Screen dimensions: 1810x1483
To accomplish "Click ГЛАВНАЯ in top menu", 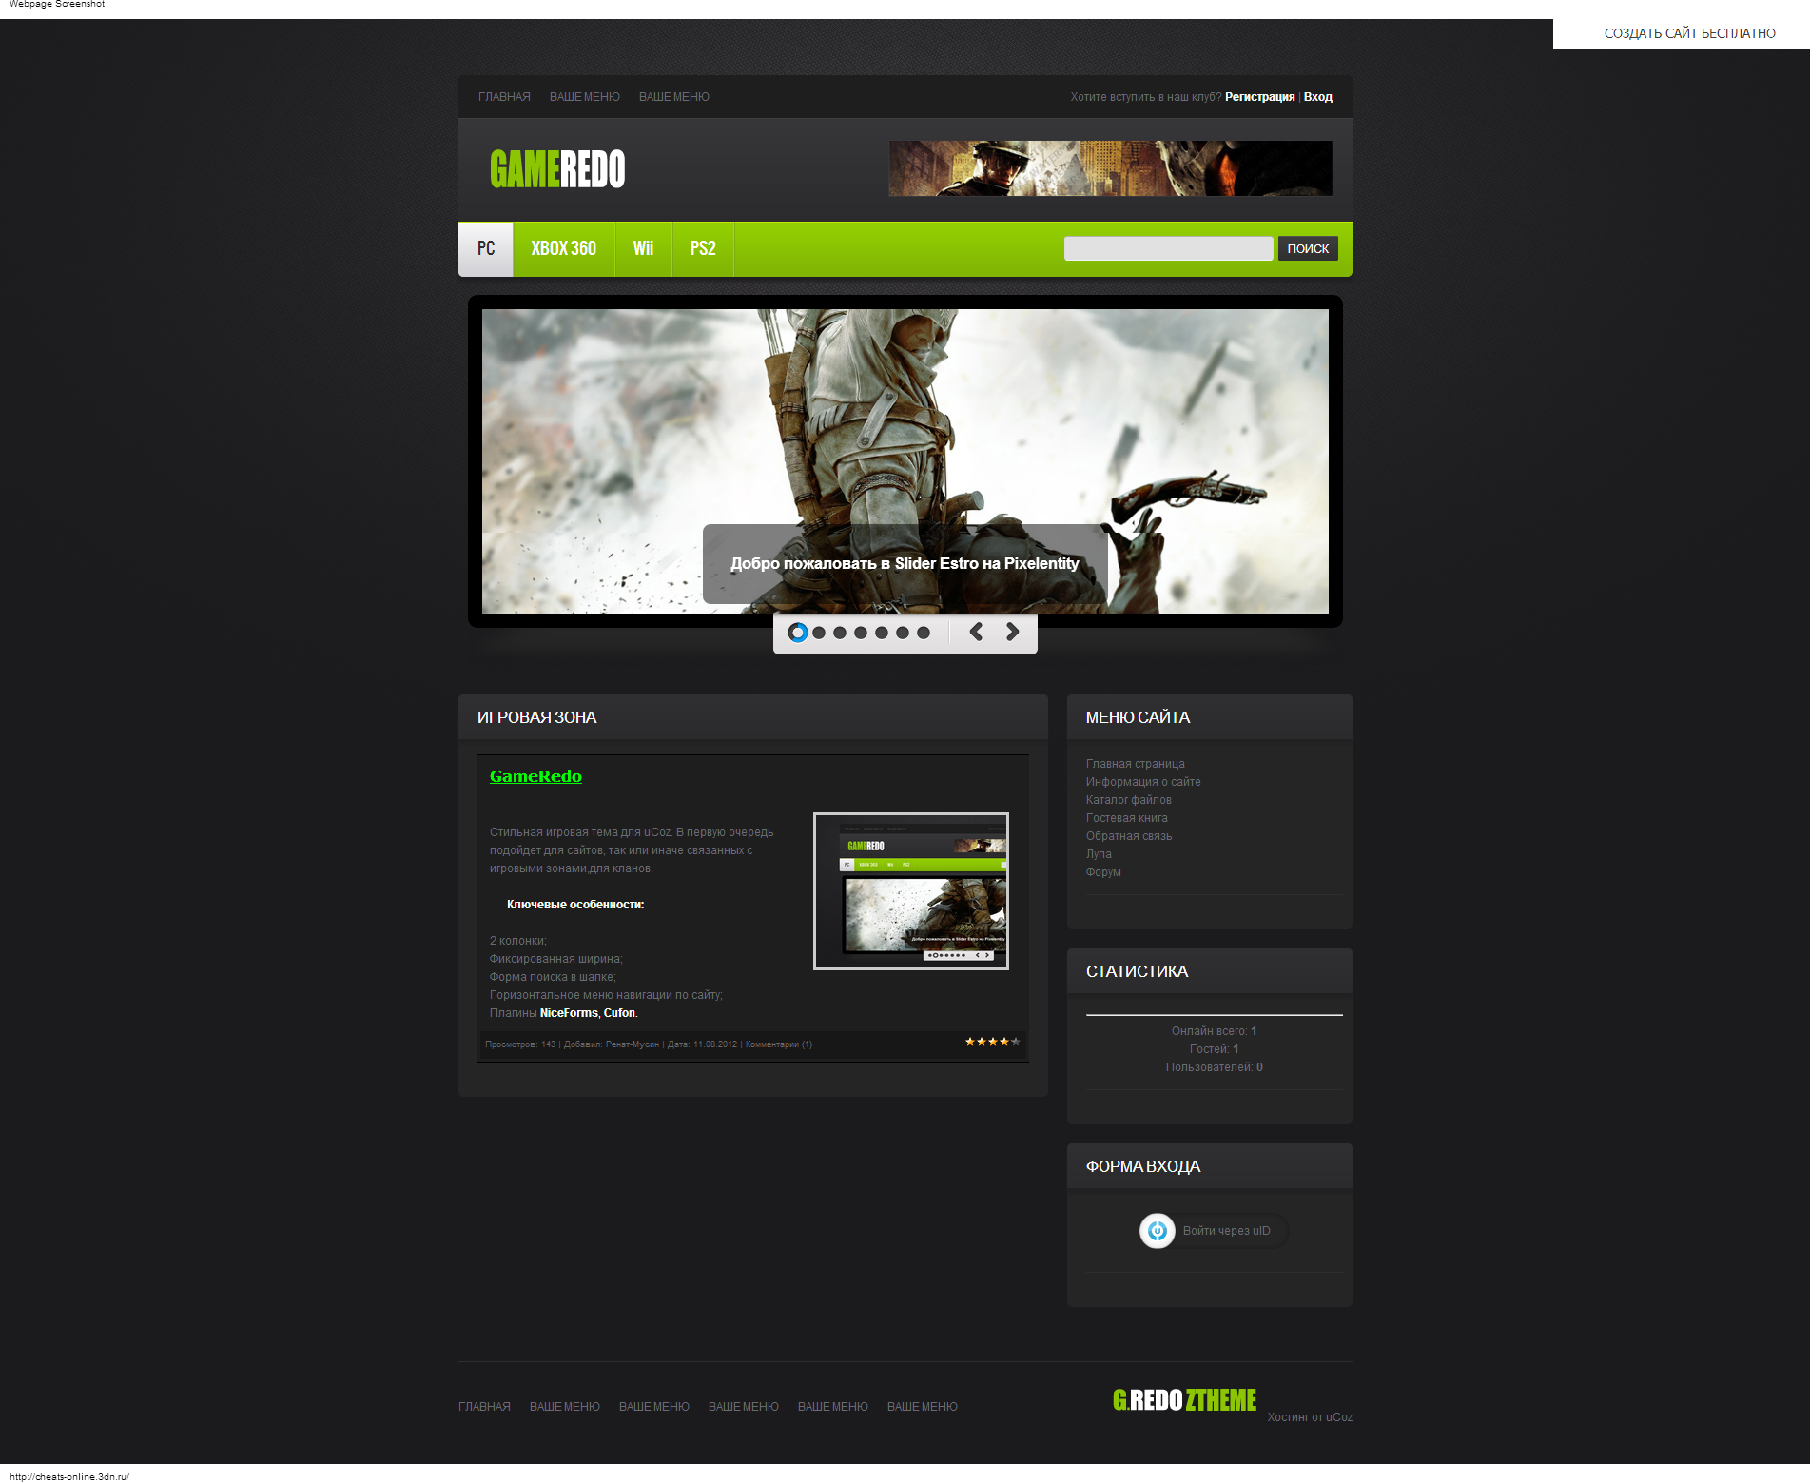I will click(x=504, y=97).
